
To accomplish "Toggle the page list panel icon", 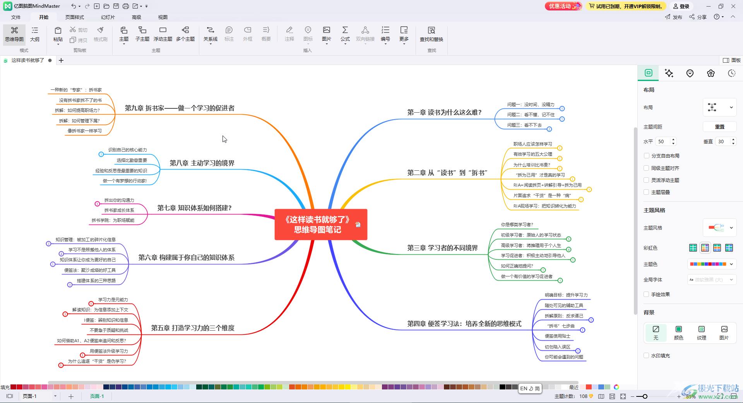I will pos(10,396).
